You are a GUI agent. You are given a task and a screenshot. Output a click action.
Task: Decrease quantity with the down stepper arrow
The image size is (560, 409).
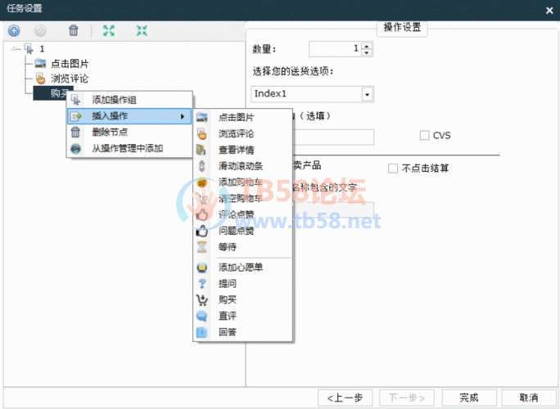tap(367, 52)
